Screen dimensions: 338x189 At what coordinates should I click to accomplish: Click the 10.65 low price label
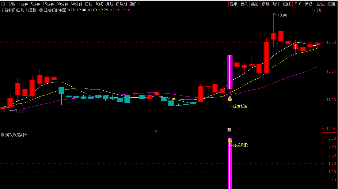click(19, 111)
